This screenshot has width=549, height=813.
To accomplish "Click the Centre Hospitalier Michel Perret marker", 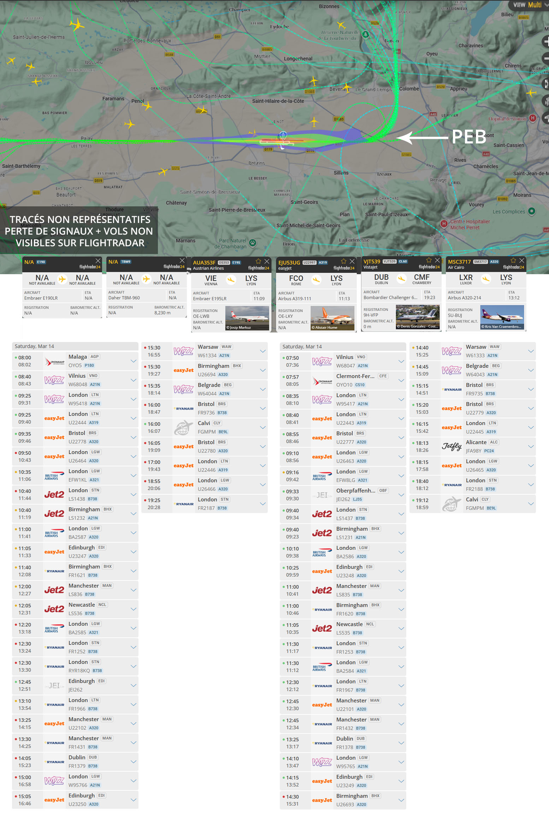I will (444, 224).
